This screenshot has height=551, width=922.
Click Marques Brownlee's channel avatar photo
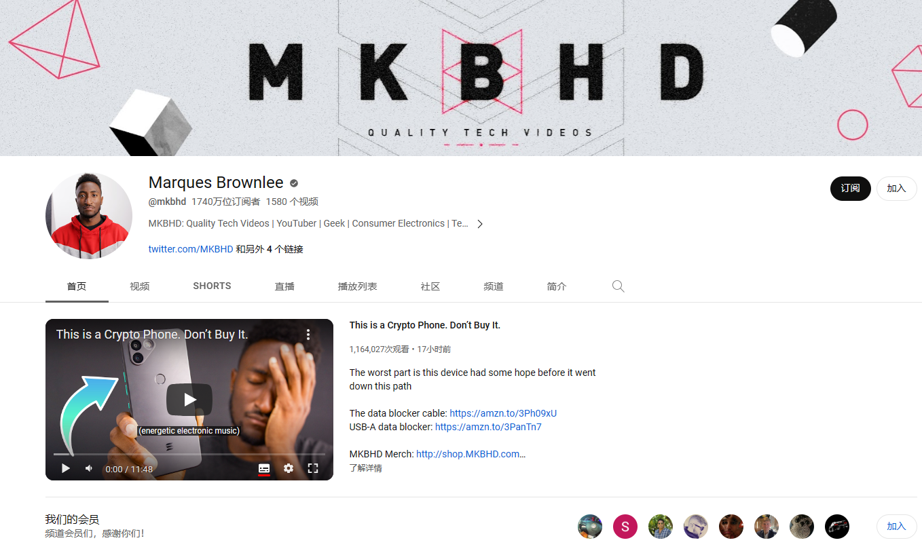coord(89,215)
